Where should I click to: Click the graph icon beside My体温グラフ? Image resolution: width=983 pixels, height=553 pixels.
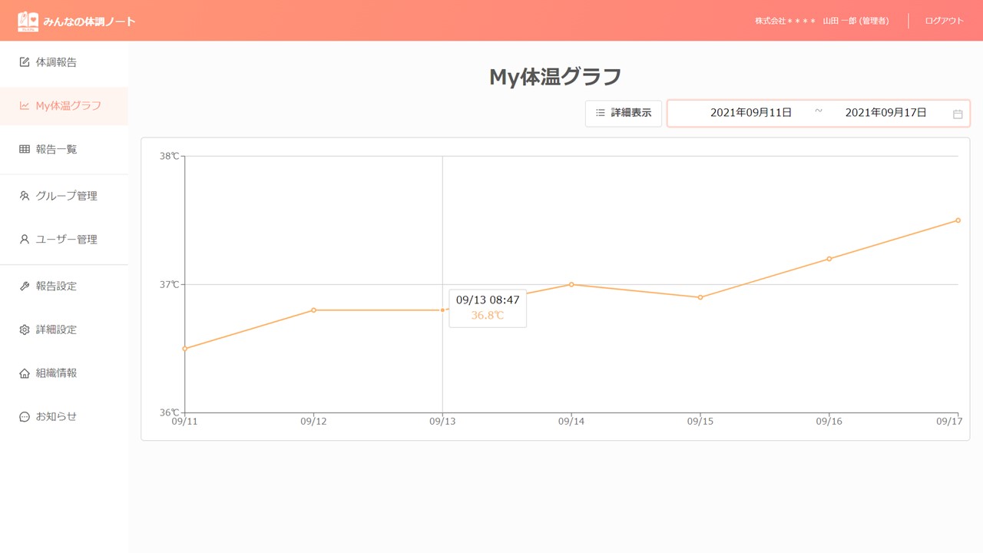pos(25,106)
